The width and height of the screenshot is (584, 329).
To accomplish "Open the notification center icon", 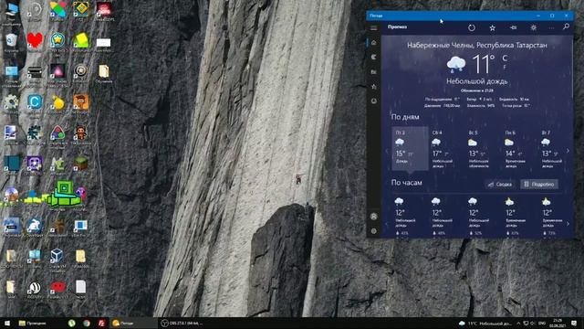I will (574, 323).
